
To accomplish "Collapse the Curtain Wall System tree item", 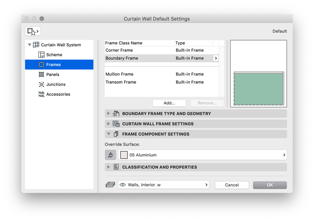I will tap(30, 45).
